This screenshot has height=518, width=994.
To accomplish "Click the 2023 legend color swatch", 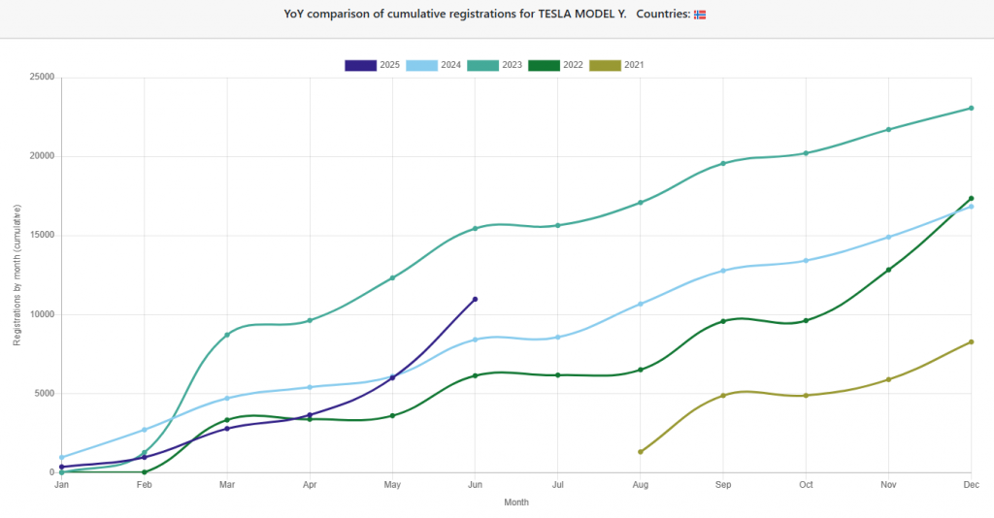I will [483, 65].
